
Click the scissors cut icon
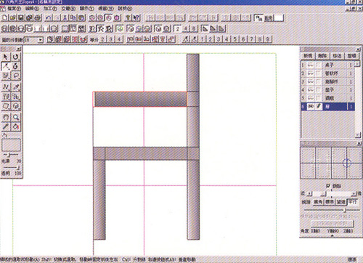(65, 17)
